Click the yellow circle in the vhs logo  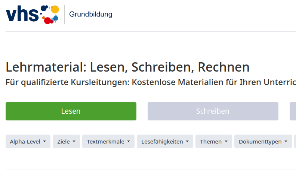coord(55,9)
